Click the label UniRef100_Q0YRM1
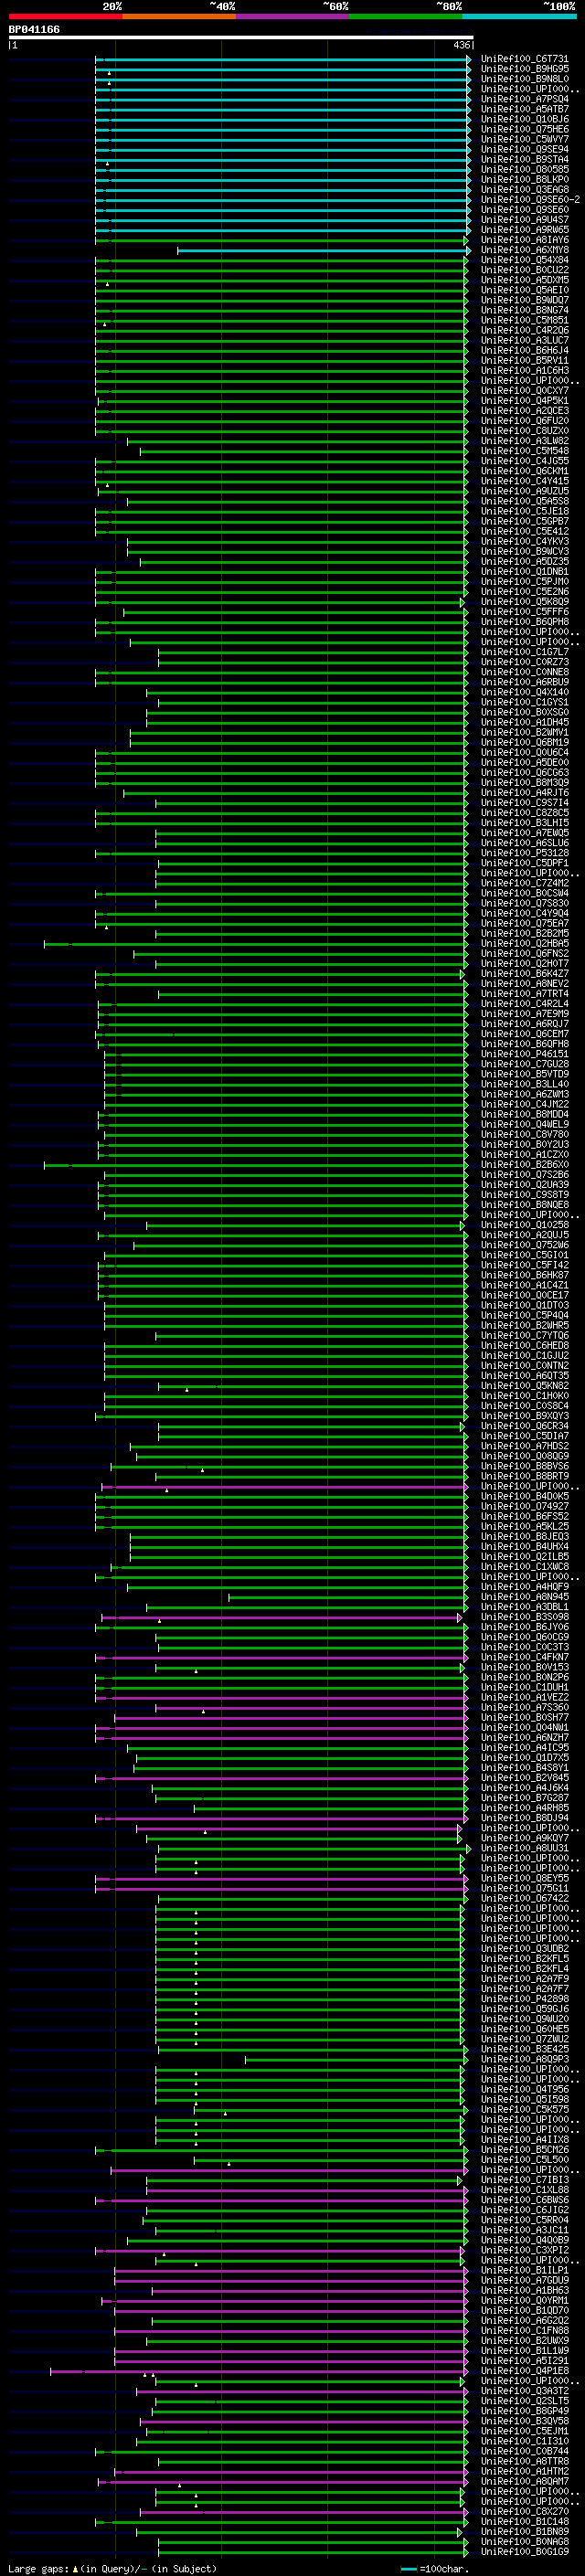The width and height of the screenshot is (585, 2576). click(524, 2300)
